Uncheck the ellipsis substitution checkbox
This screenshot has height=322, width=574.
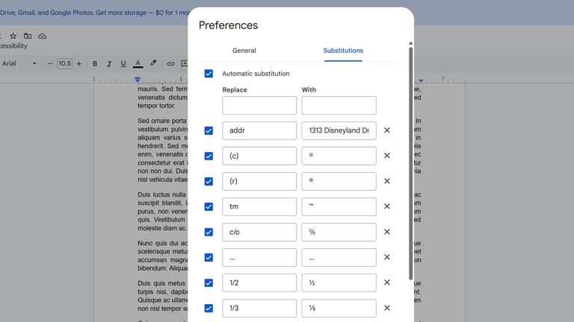[209, 257]
